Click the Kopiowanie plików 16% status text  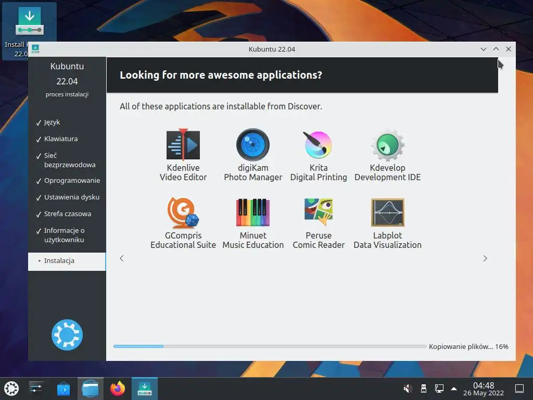click(468, 346)
